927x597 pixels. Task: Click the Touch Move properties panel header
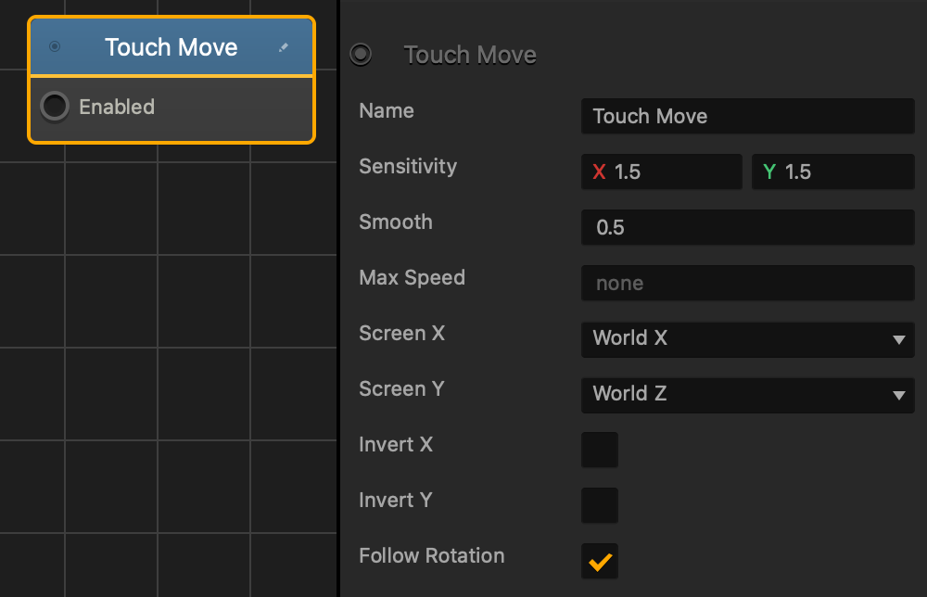click(x=470, y=55)
